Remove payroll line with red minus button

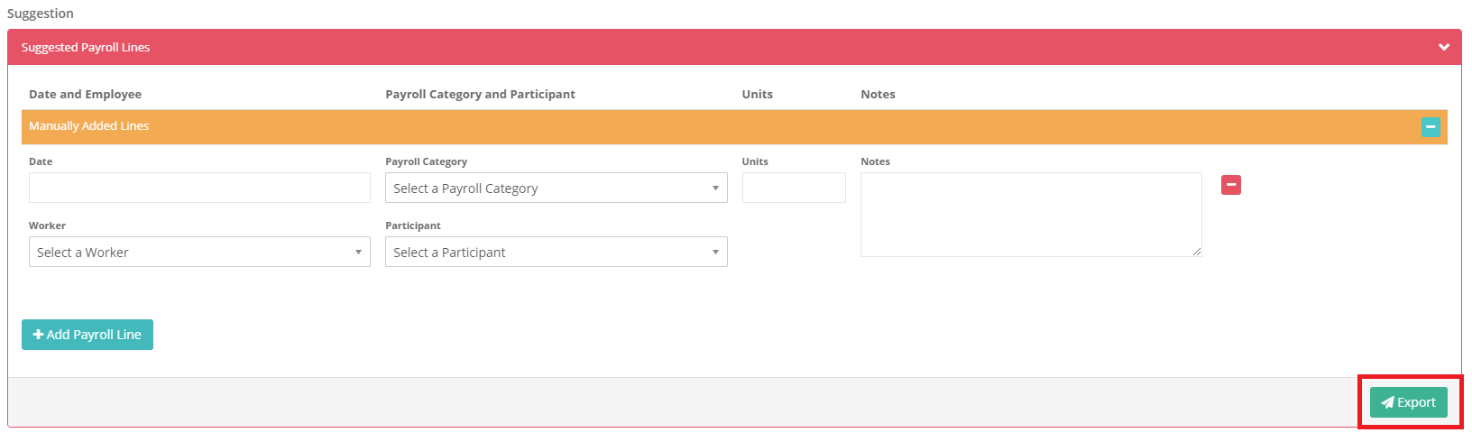[x=1231, y=185]
